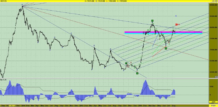218x107 pixels.
Task: Click the 90000.000 price axis label
Action: point(214,5)
